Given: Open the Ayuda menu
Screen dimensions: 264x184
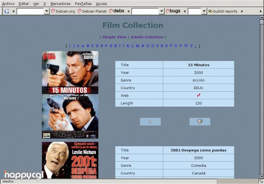Looking at the screenshot, I should [101, 4].
